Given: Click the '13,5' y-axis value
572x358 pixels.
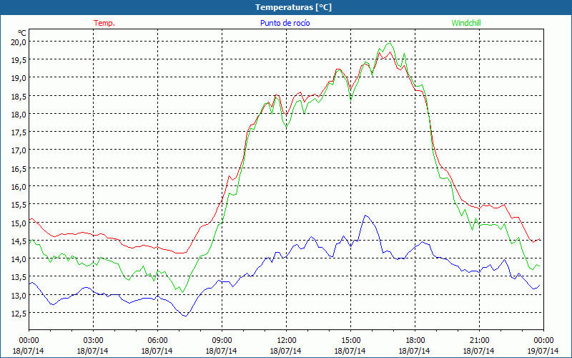Looking at the screenshot, I should 19,277.
